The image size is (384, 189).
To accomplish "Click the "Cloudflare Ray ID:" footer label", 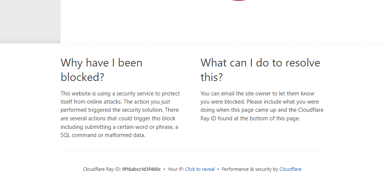I will click(x=102, y=169).
